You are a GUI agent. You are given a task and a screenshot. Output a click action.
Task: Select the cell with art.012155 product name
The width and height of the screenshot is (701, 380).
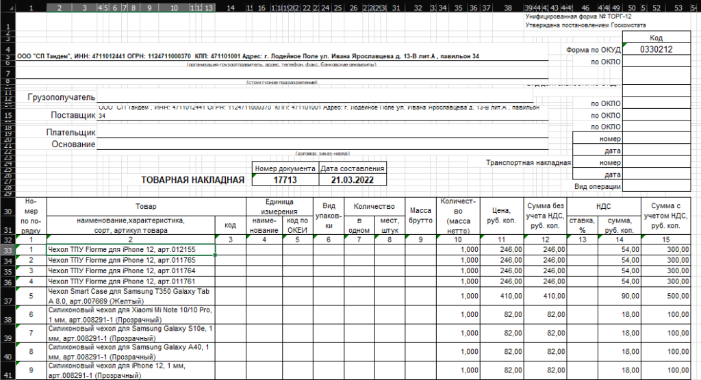pyautogui.click(x=130, y=250)
